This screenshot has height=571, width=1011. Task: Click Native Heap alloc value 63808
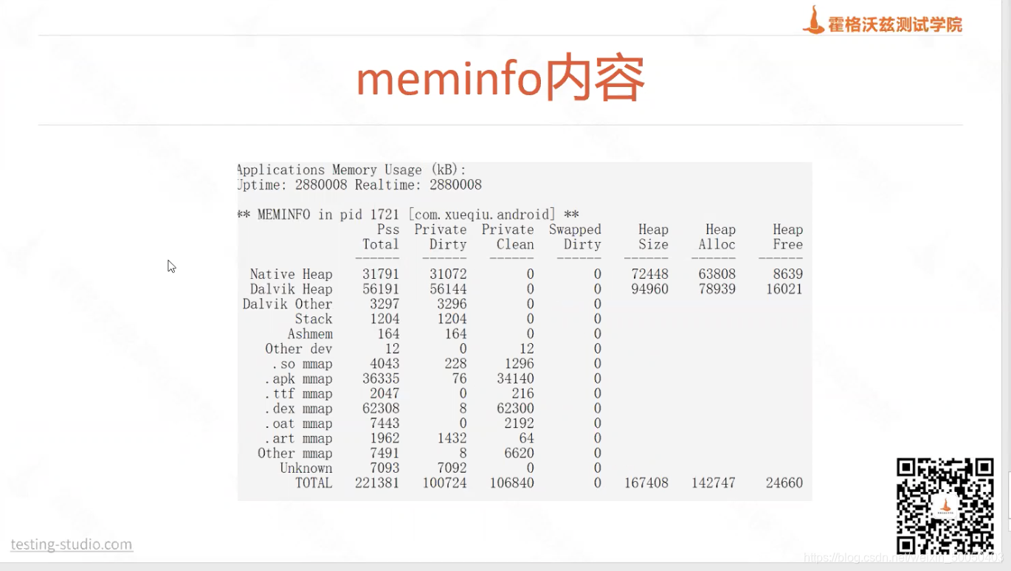(x=717, y=274)
